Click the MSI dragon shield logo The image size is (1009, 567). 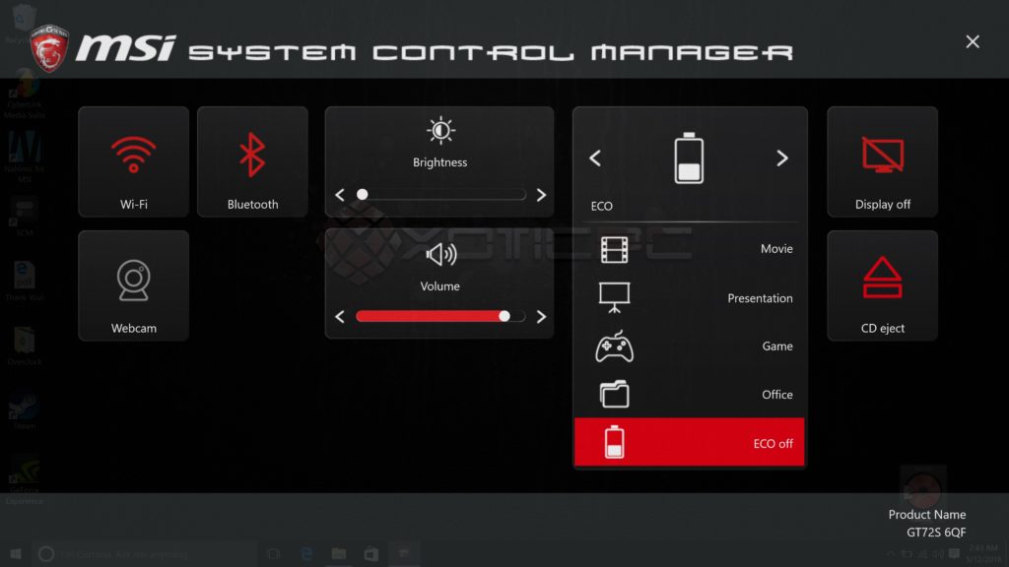click(x=49, y=47)
